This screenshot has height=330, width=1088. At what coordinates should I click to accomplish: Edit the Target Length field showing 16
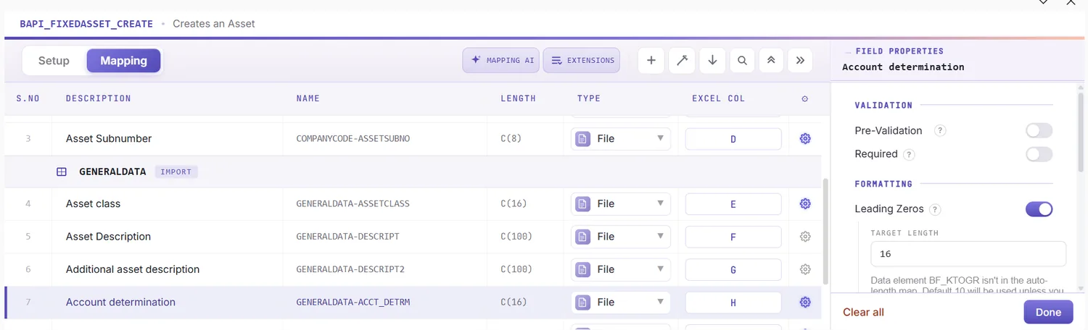968,254
